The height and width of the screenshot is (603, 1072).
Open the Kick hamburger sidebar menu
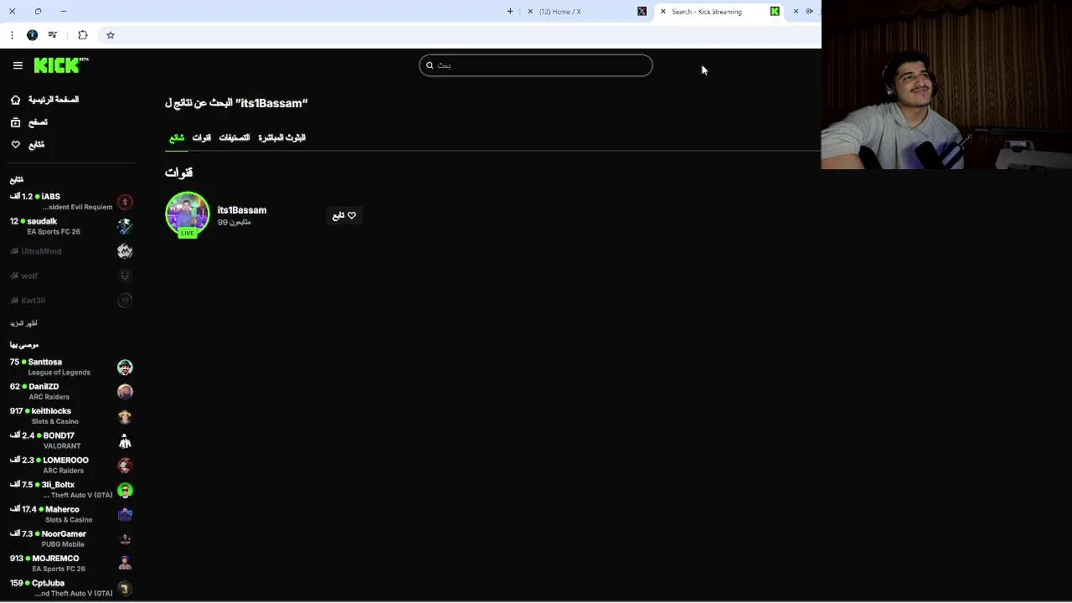[x=18, y=65]
